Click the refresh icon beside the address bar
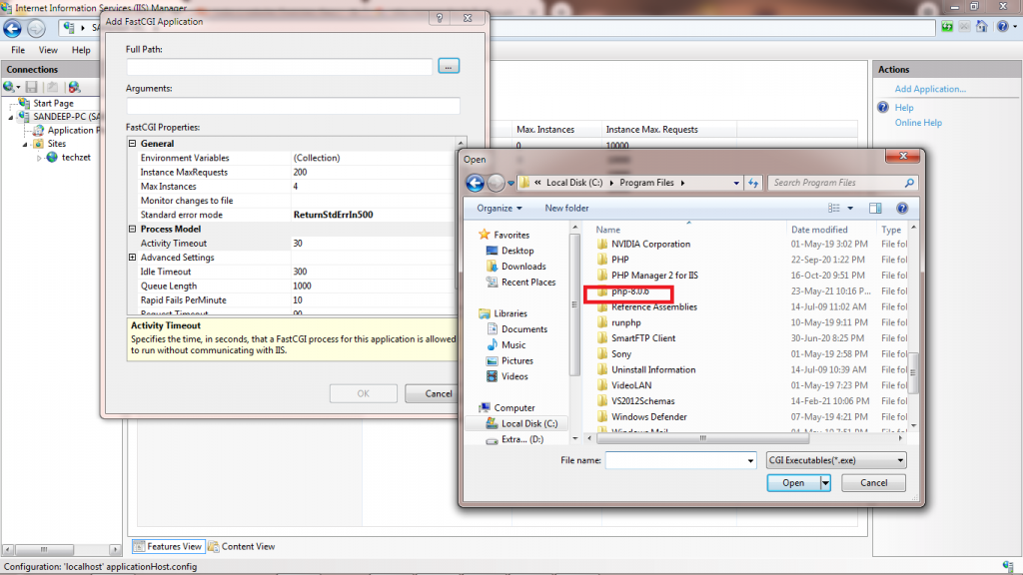 click(x=753, y=183)
